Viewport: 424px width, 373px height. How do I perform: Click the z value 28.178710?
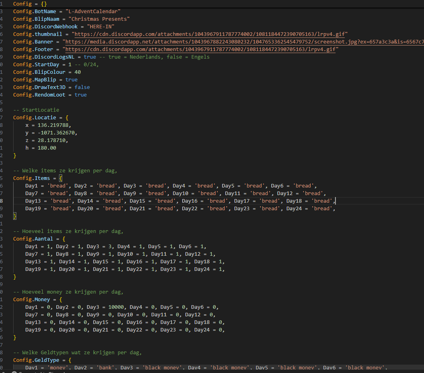(x=51, y=140)
